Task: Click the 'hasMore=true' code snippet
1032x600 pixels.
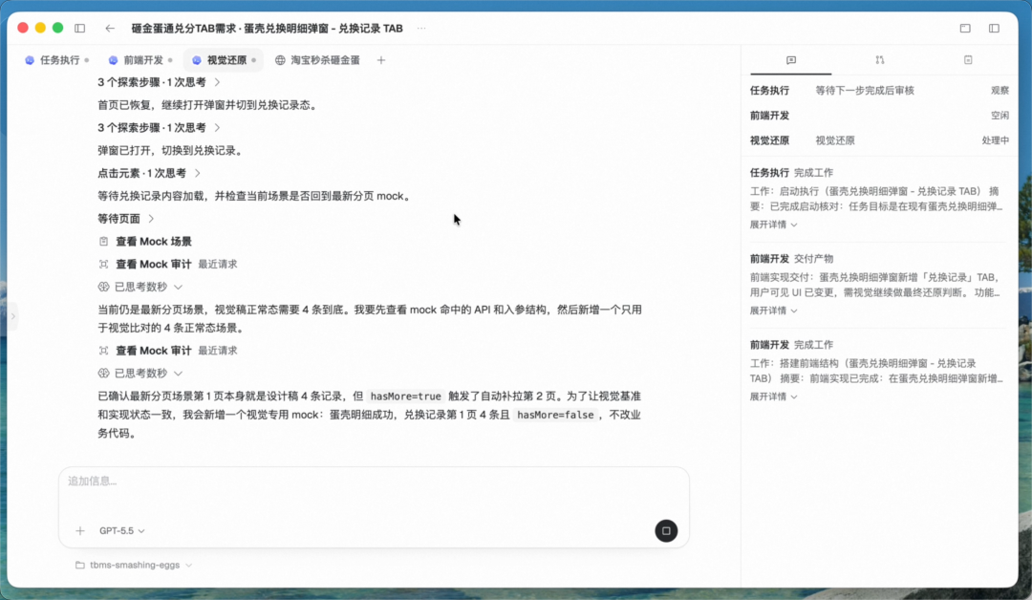Action: (405, 396)
